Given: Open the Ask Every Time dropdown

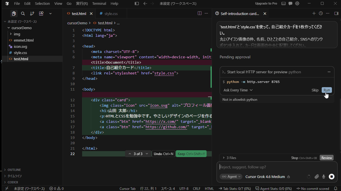Looking at the screenshot, I should pos(238,90).
